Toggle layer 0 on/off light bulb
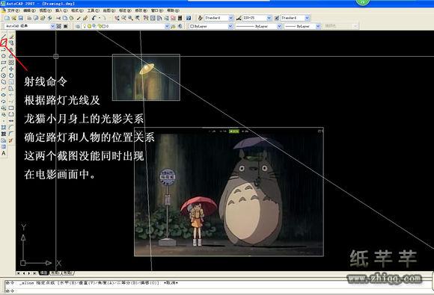 tap(85, 26)
